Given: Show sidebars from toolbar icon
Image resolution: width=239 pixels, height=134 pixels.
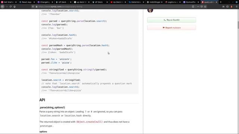Looking at the screenshot, I should (227, 7).
